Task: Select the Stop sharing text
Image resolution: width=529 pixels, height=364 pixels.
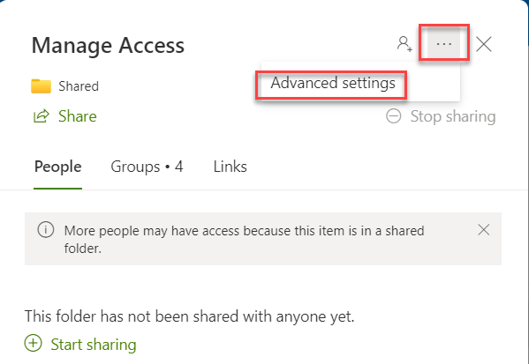Action: 453,116
